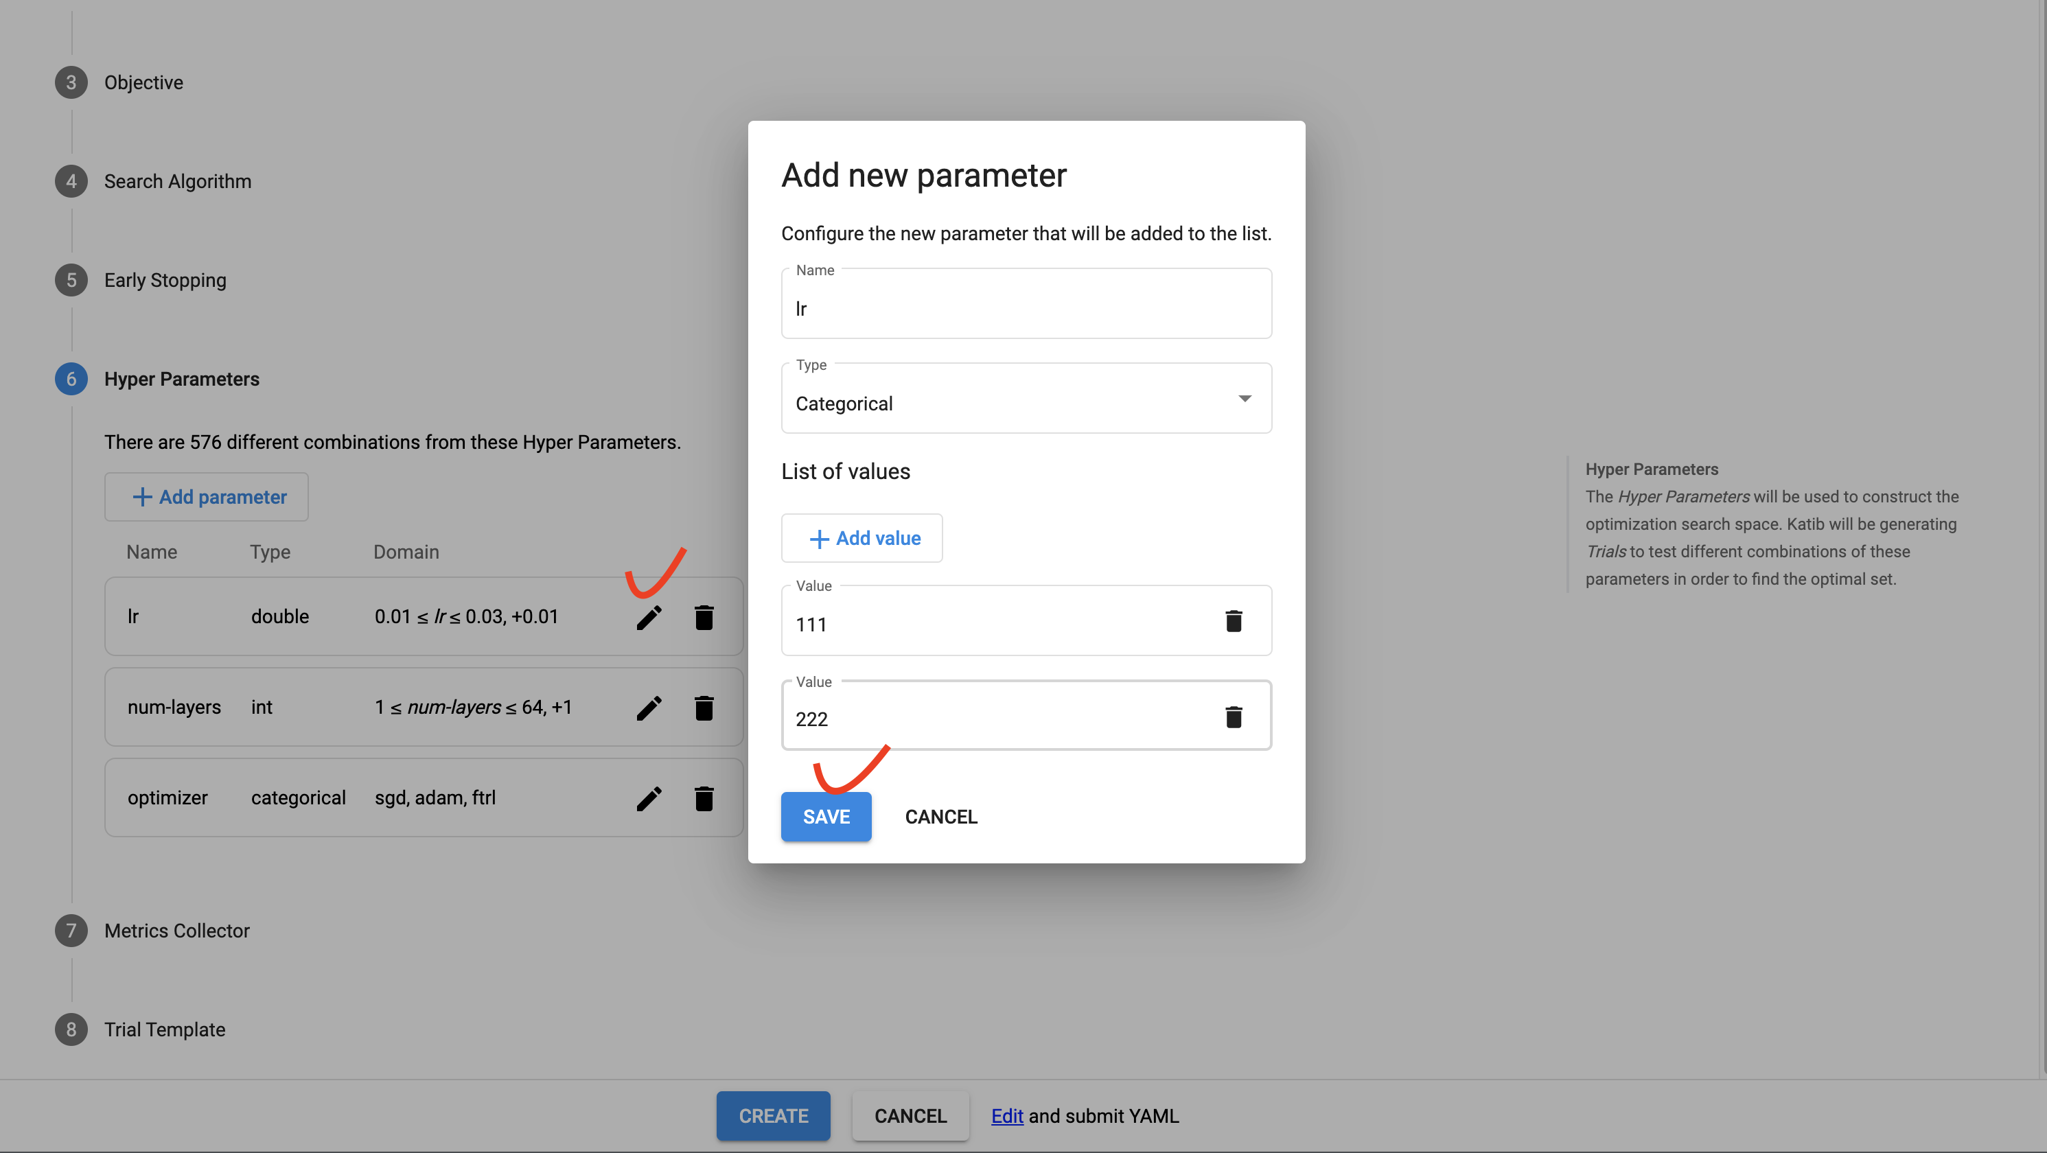Viewport: 2047px width, 1153px height.
Task: Remove value 222 with trash icon
Action: [x=1232, y=718]
